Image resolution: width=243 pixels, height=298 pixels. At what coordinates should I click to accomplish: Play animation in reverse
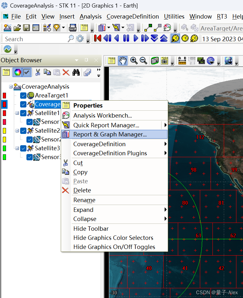point(117,38)
